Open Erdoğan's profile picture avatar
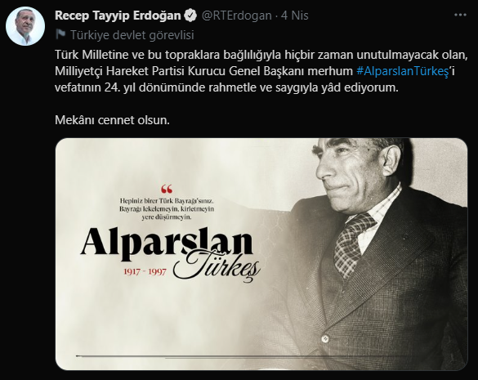The height and width of the screenshot is (380, 478). click(x=25, y=26)
